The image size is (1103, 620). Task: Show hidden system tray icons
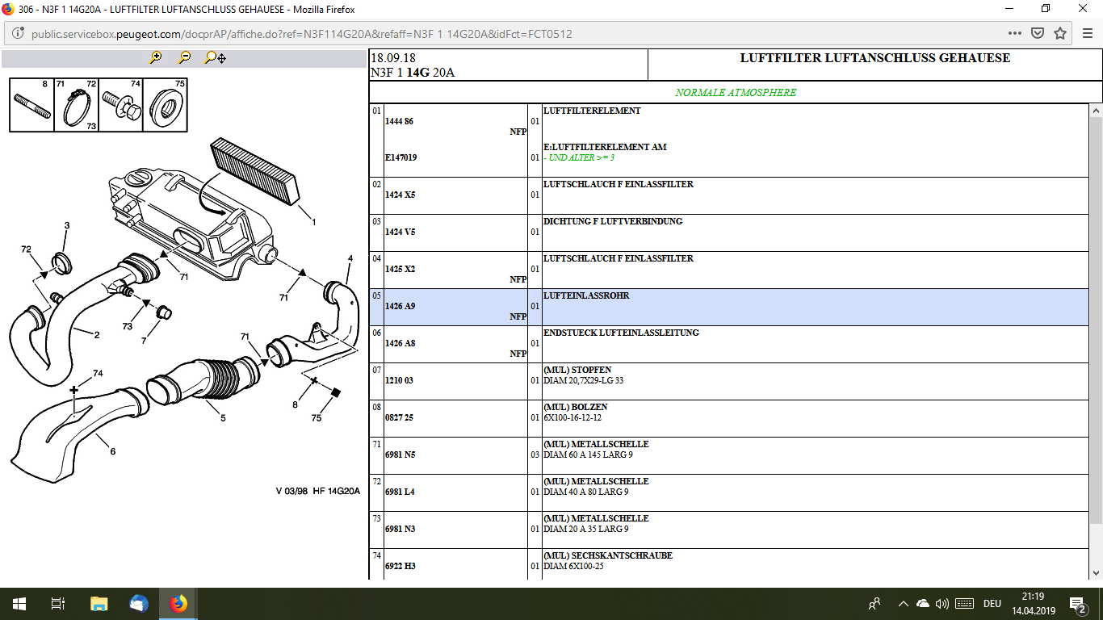tap(902, 604)
